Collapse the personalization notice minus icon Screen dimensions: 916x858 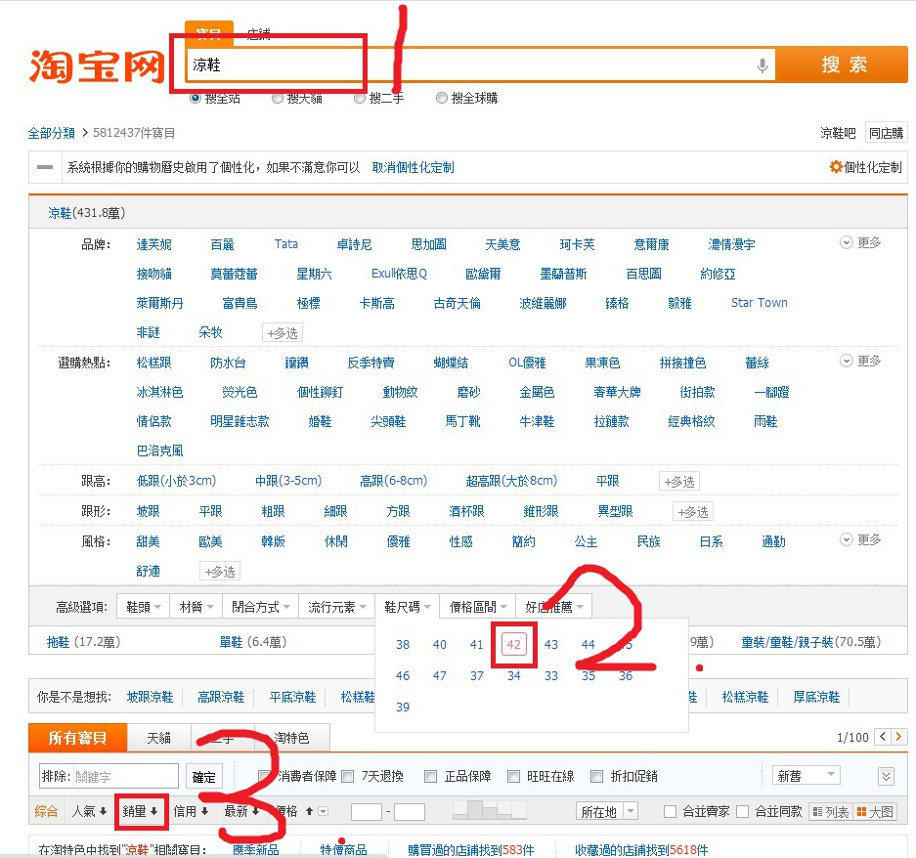pyautogui.click(x=44, y=167)
